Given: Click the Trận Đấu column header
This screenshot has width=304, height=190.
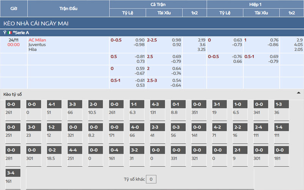Looking at the screenshot, I should click(68, 8).
